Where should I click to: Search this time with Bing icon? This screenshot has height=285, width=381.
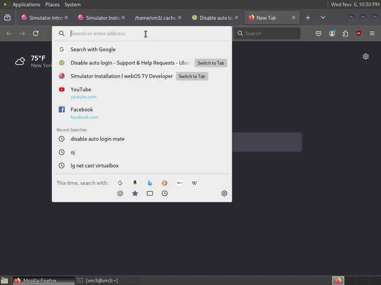[150, 183]
